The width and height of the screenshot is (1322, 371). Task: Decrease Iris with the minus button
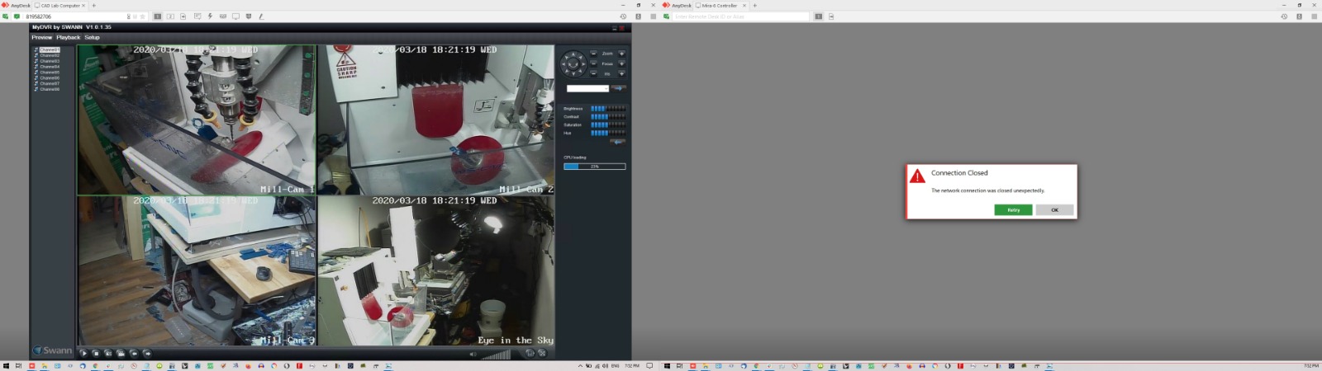click(x=593, y=73)
